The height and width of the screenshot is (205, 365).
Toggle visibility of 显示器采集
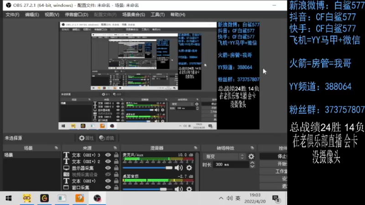[x=108, y=168]
